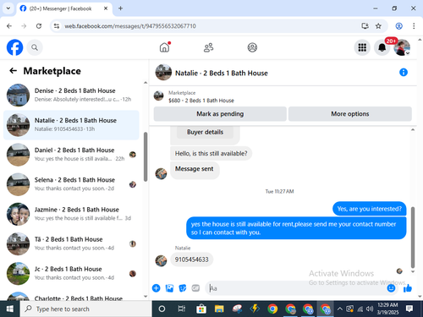This screenshot has width=423, height=317.
Task: Open Charlotte 2 Beds 1 Bath conversation
Action: click(71, 296)
